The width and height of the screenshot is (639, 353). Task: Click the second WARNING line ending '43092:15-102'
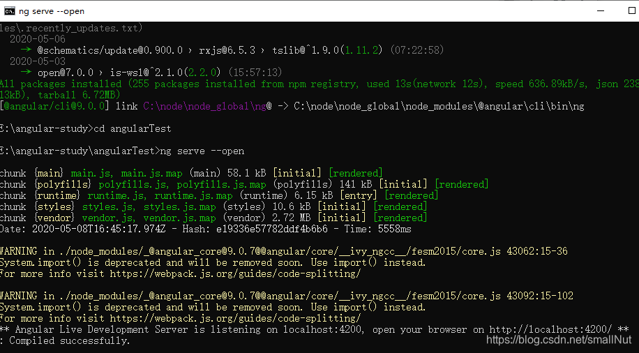pos(287,296)
